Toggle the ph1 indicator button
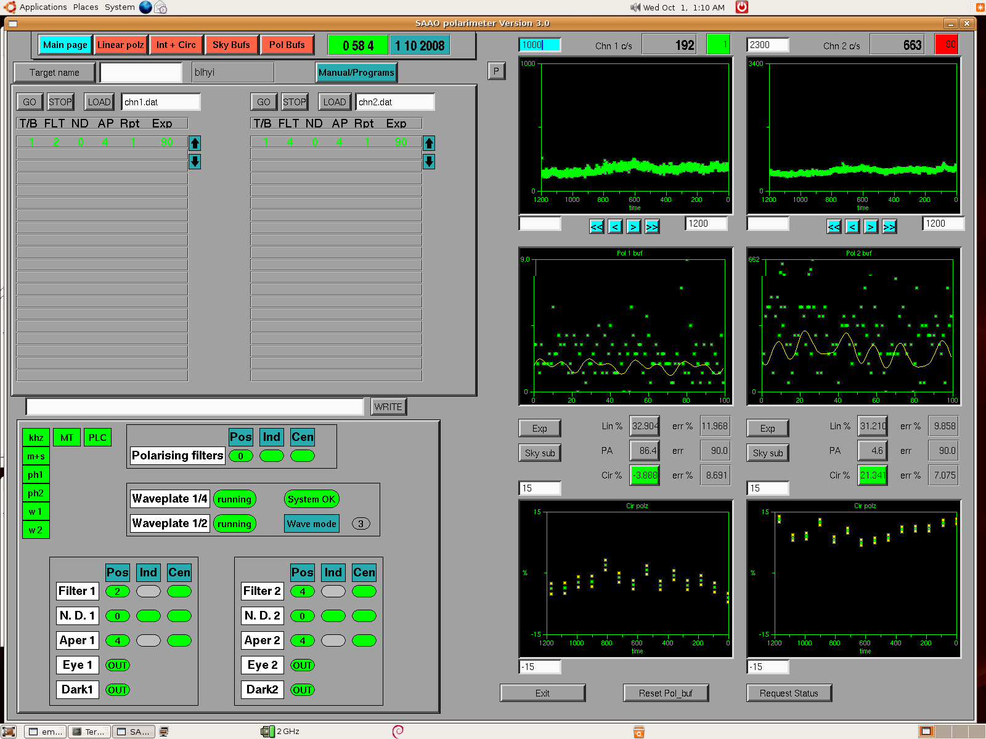This screenshot has height=739, width=986. pyautogui.click(x=36, y=475)
